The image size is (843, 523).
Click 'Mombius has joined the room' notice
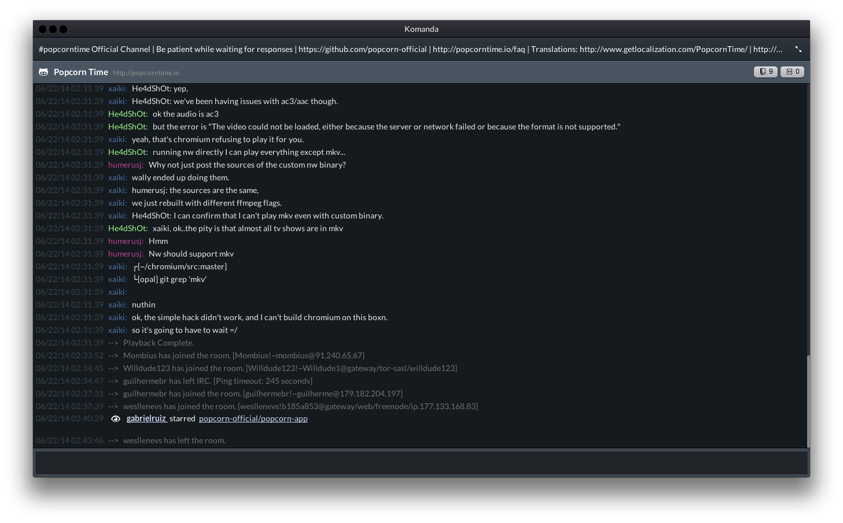click(x=244, y=355)
